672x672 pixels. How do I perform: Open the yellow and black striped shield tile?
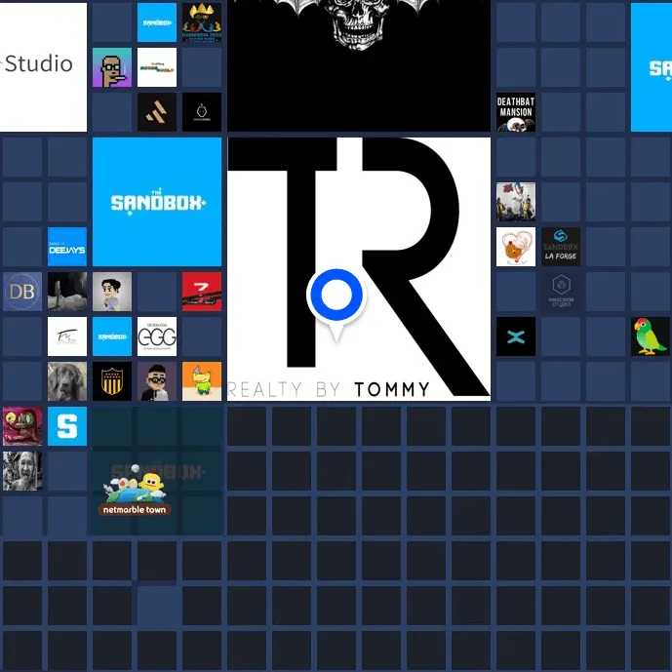(x=112, y=381)
